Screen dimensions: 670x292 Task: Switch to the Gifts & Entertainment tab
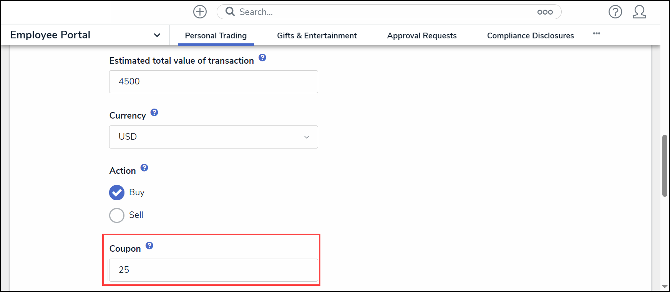[317, 35]
